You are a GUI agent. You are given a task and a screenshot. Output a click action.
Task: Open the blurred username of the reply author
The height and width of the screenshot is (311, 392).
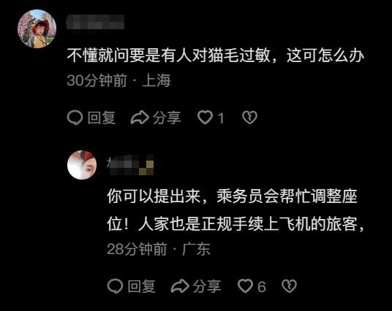coord(130,165)
